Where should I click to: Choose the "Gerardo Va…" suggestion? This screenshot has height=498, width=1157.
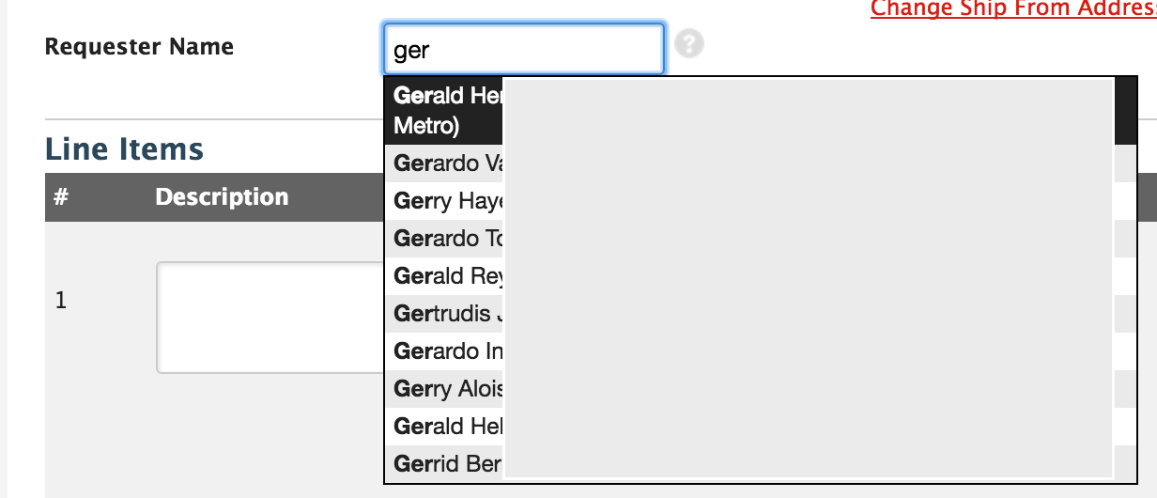(448, 163)
